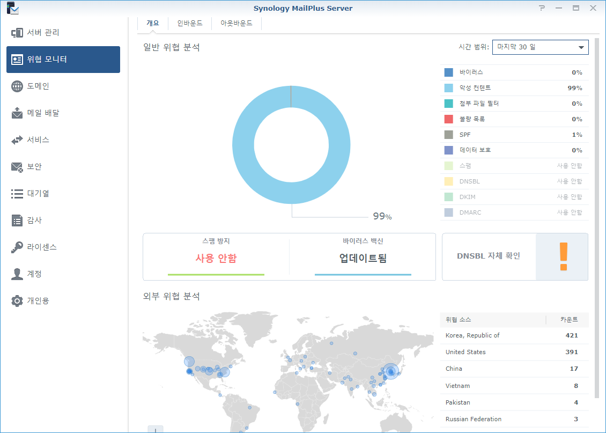Select 도메인 in the sidebar
606x433 pixels.
tap(63, 86)
